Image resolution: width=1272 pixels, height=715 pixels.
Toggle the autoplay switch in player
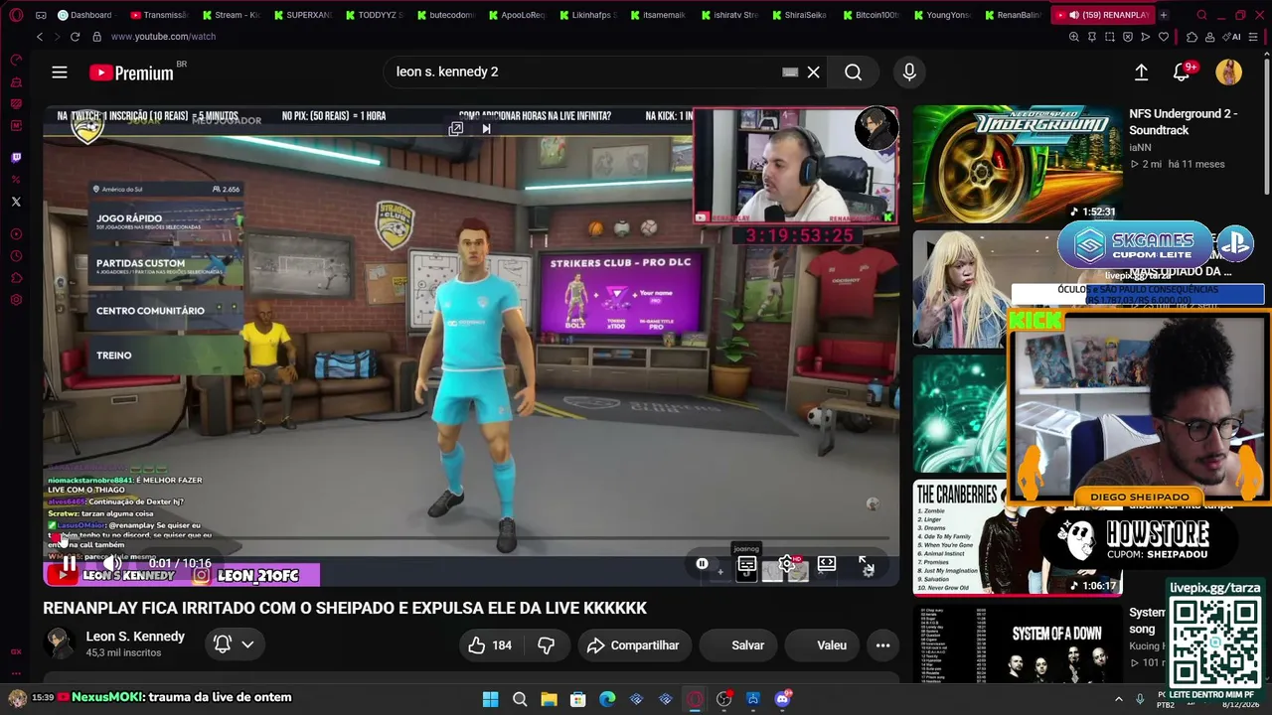tap(703, 564)
